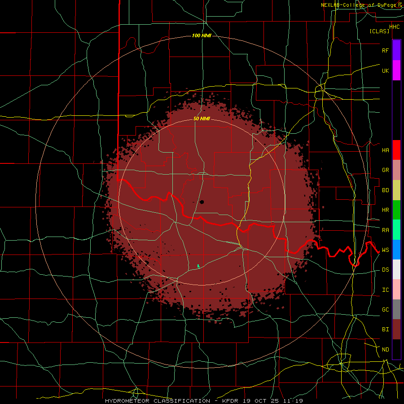Select the BD yellow legend block
The width and height of the screenshot is (404, 404).
(396, 190)
